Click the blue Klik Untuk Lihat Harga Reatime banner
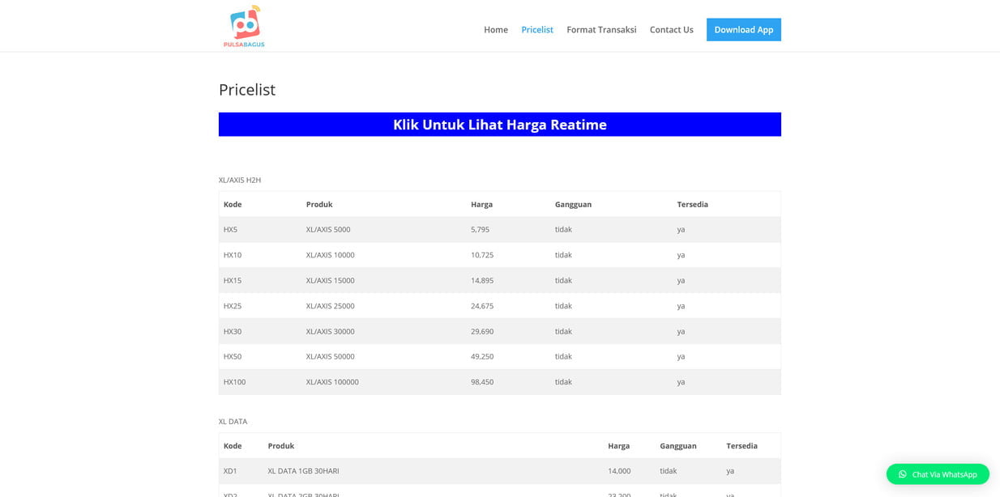This screenshot has height=497, width=1000. coord(499,125)
